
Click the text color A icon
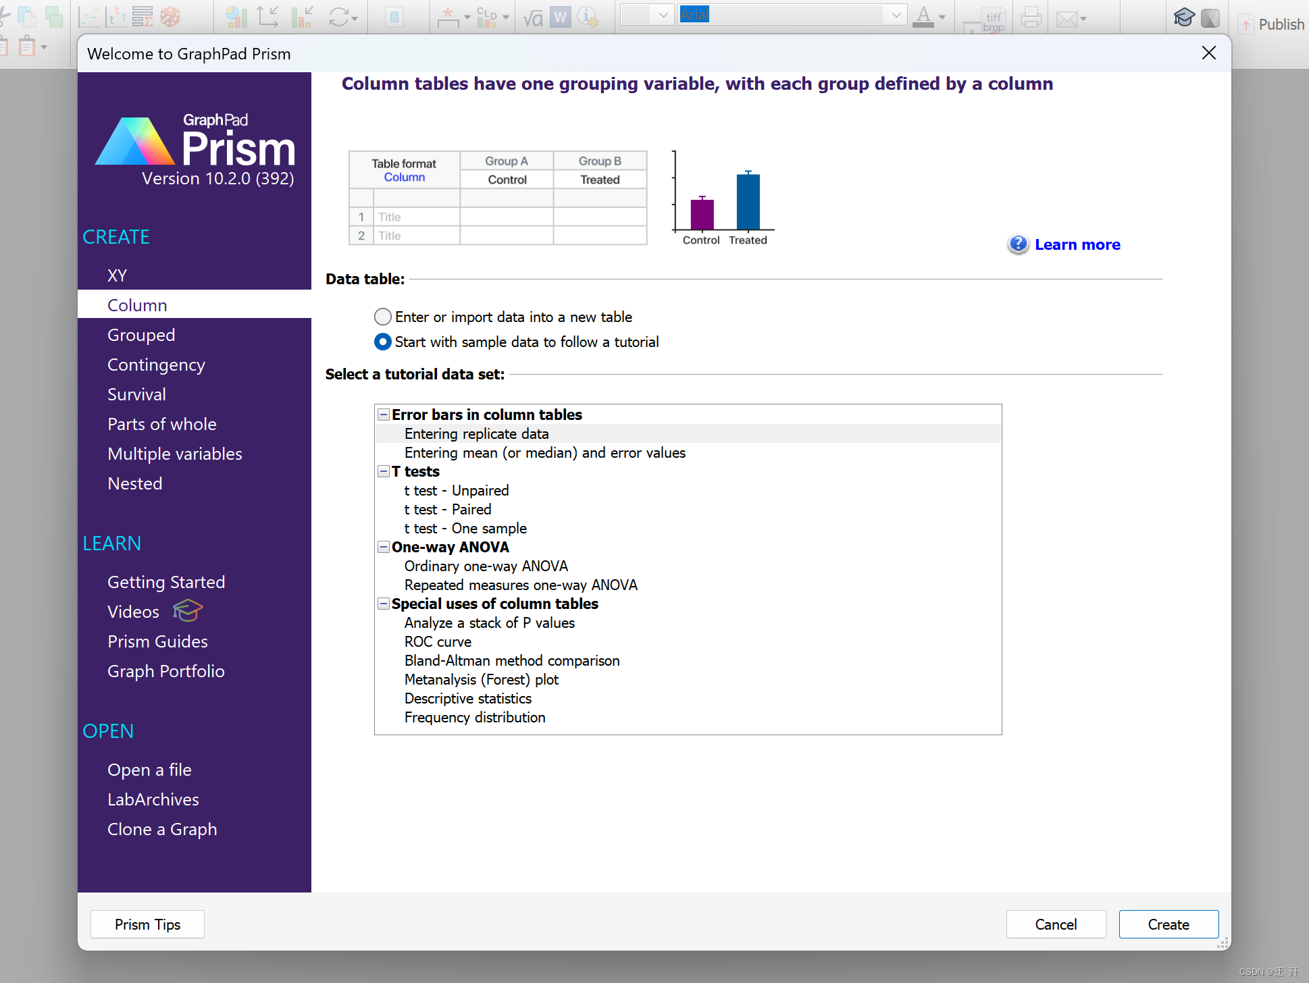click(923, 16)
